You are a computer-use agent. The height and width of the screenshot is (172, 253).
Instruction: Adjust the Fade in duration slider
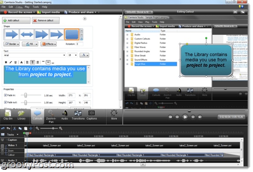pyautogui.click(x=25, y=95)
